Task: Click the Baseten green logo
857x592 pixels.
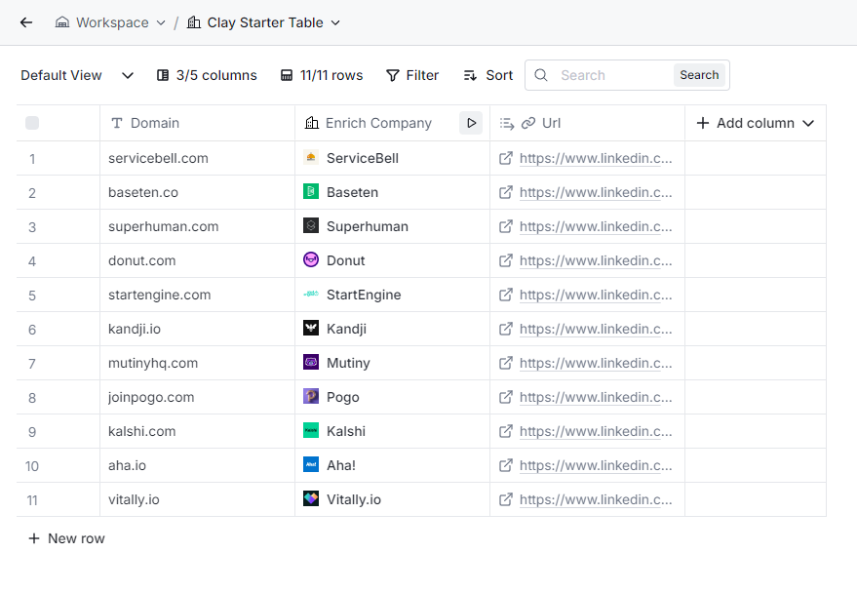Action: pyautogui.click(x=311, y=191)
